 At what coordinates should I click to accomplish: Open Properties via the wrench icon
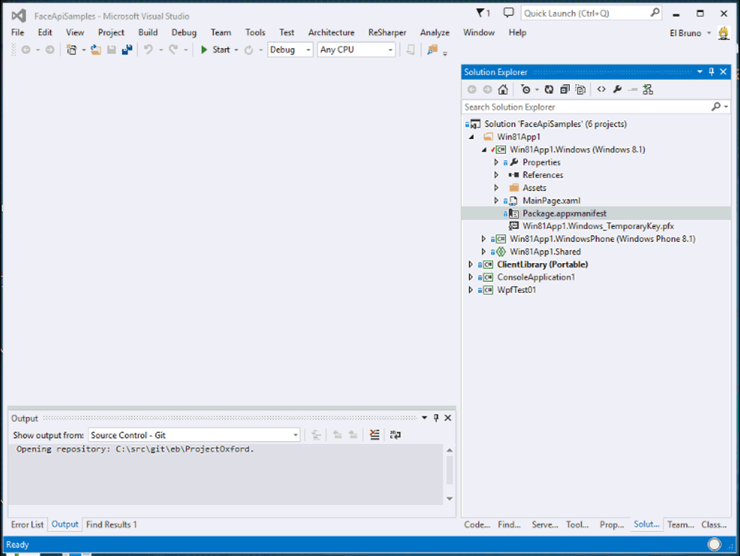click(617, 89)
